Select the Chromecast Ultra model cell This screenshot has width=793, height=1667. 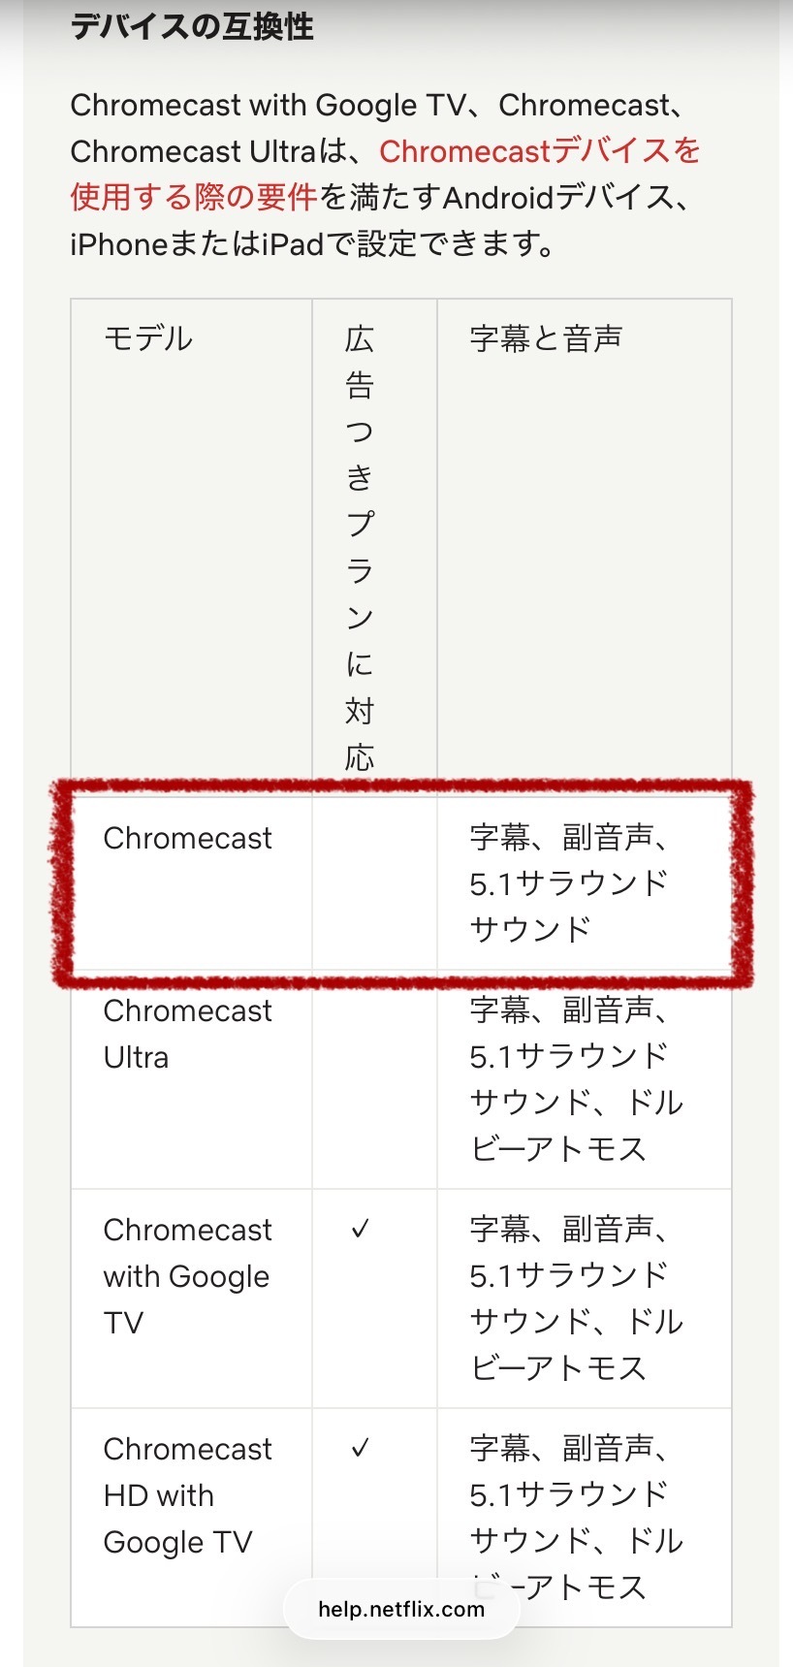click(187, 1034)
